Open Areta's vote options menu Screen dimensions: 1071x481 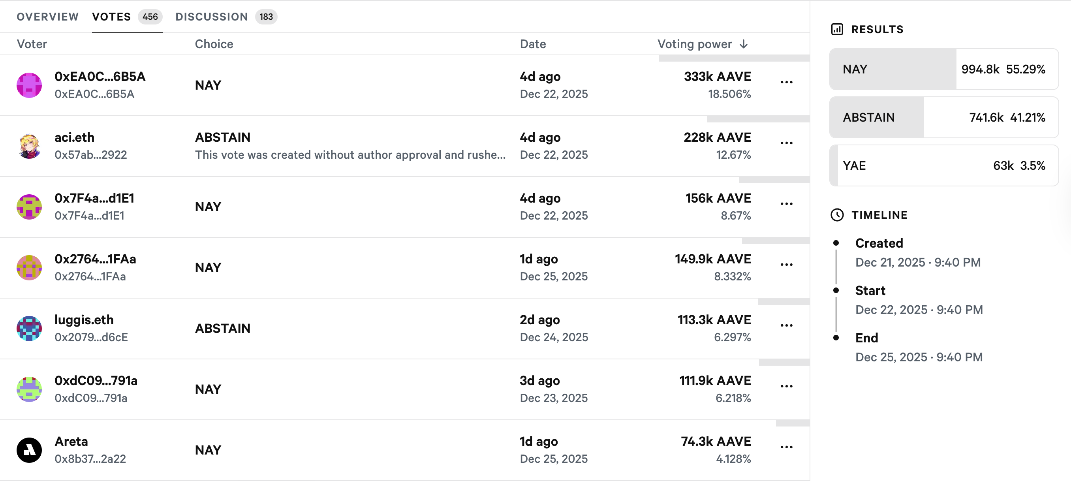(x=787, y=447)
